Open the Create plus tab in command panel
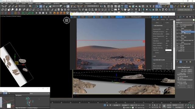 click(x=177, y=17)
